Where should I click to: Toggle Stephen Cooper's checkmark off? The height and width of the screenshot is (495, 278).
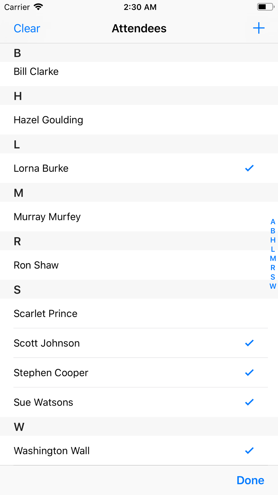(249, 373)
